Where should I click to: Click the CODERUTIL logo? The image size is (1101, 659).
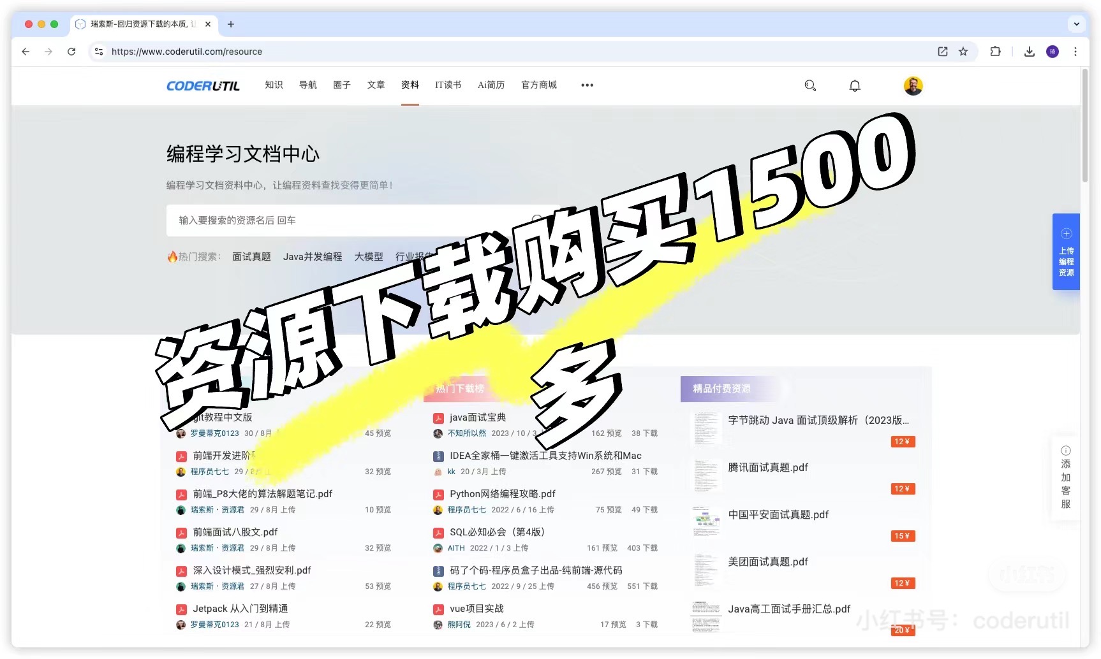click(203, 85)
